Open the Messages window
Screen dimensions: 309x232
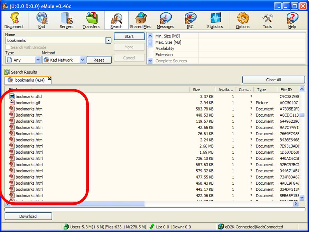(x=165, y=21)
